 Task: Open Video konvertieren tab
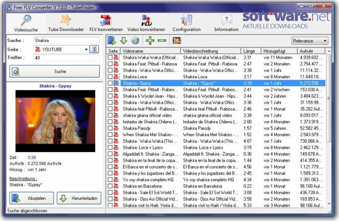146,23
